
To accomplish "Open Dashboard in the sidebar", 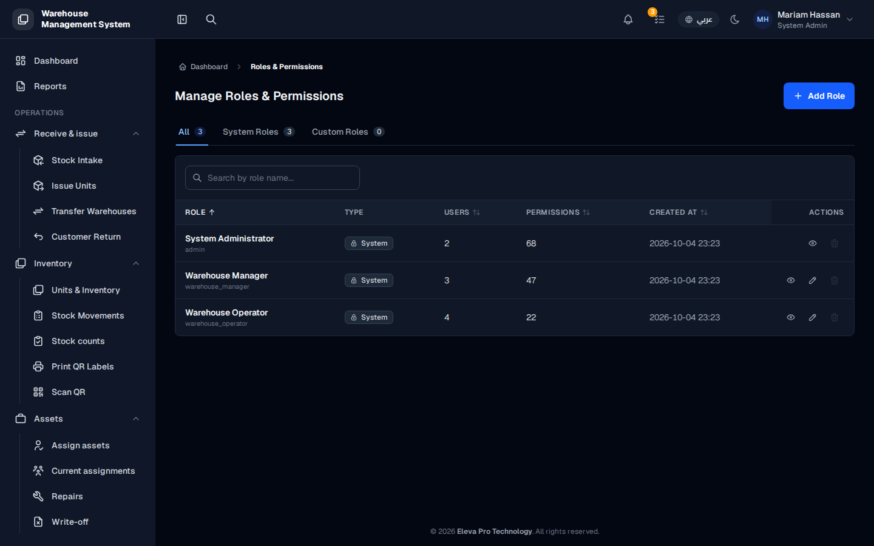I will [x=78, y=61].
